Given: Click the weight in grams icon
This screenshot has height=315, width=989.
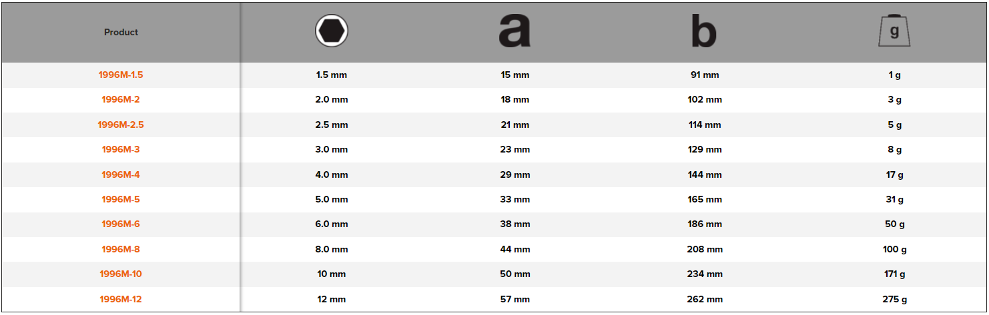Looking at the screenshot, I should tap(894, 32).
